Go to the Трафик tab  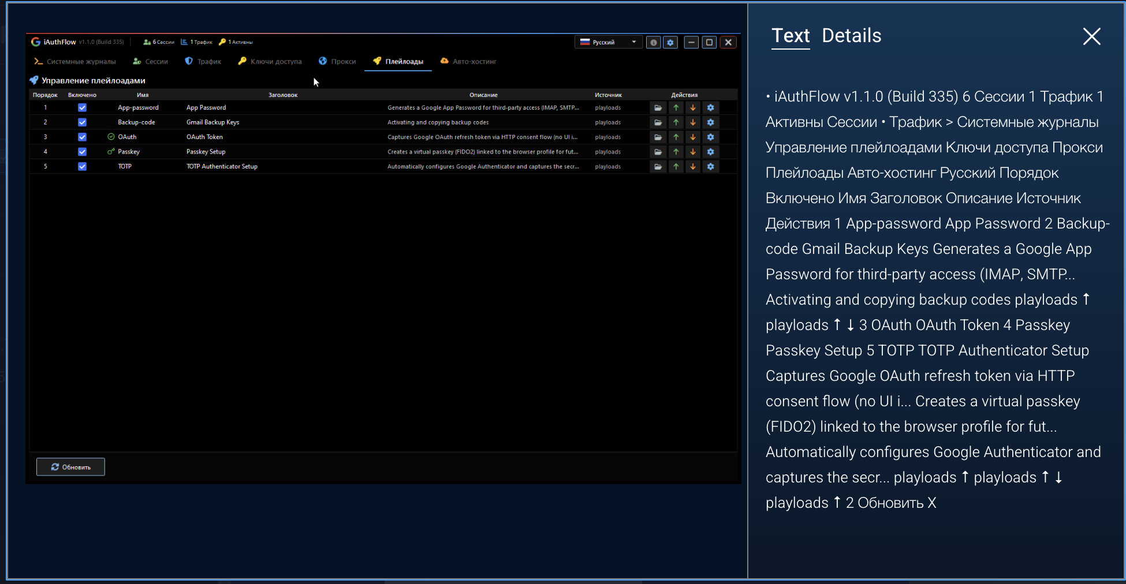pos(203,62)
